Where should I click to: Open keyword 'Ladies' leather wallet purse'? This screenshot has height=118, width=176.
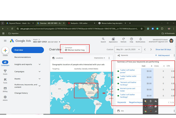click(x=128, y=77)
